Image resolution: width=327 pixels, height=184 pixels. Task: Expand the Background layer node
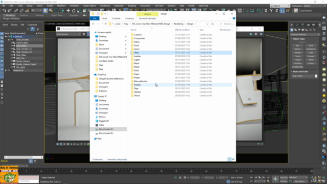(6, 71)
